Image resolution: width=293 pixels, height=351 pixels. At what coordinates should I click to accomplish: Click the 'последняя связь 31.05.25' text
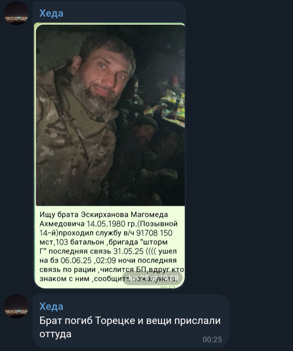[96, 251]
